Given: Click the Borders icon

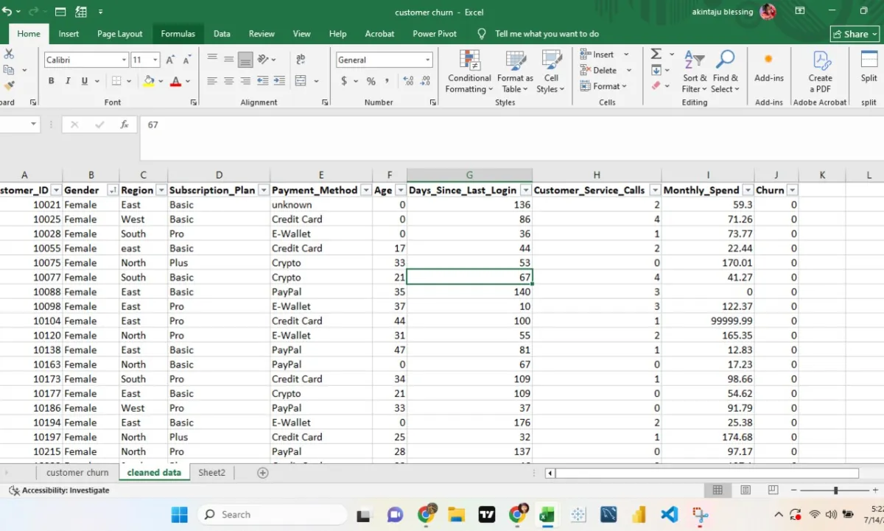Looking at the screenshot, I should coord(116,81).
